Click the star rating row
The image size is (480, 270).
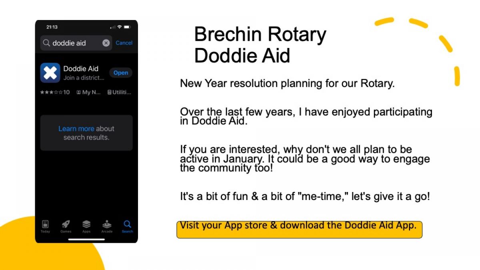pyautogui.click(x=55, y=92)
